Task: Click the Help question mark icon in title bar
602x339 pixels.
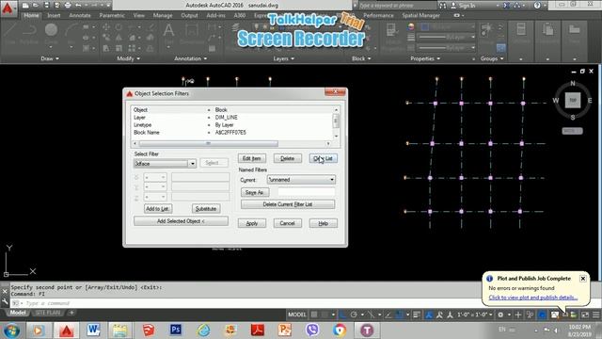Action: click(x=537, y=6)
